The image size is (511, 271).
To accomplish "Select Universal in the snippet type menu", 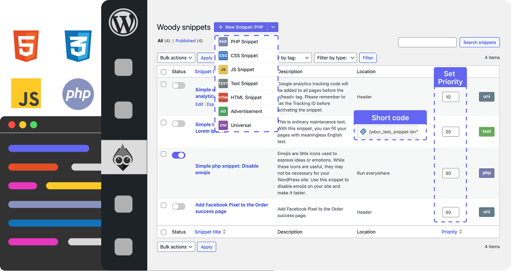I will tap(240, 125).
